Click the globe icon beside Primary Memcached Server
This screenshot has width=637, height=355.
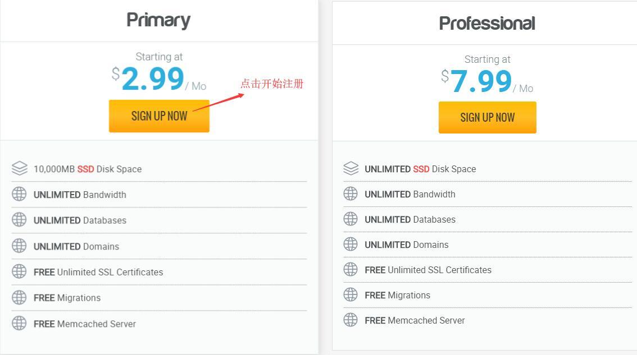pyautogui.click(x=19, y=323)
